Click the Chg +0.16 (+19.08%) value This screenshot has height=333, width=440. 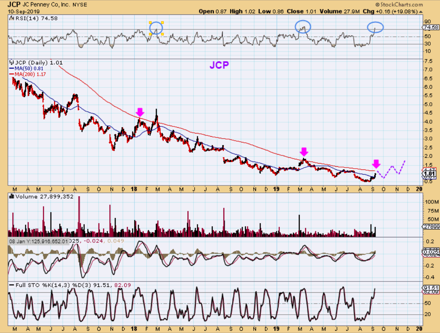click(x=390, y=11)
